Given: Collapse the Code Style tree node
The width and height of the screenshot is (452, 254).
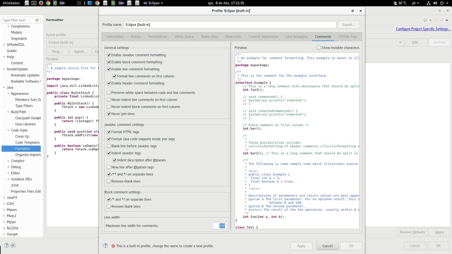Looking at the screenshot, I should [x=8, y=130].
